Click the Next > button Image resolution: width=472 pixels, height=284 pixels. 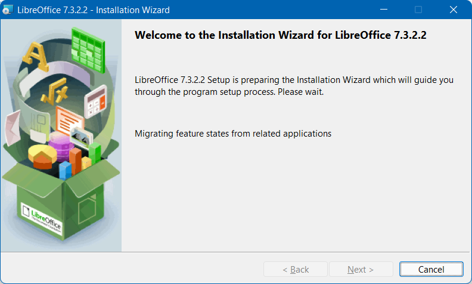(361, 270)
